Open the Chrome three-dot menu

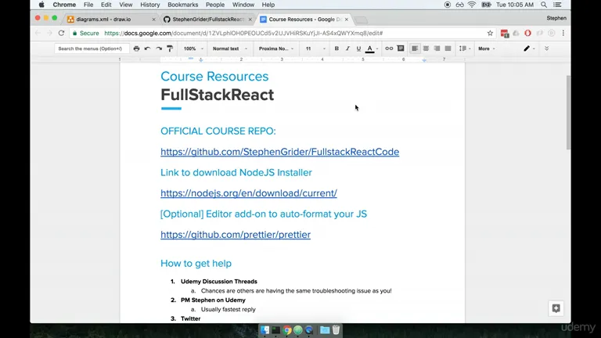(x=563, y=34)
